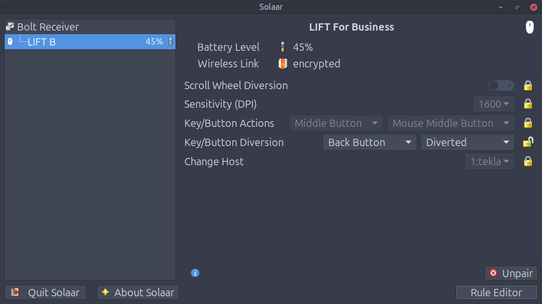Viewport: 542px width, 304px height.
Task: Click the LIFT For Business heading
Action: click(x=351, y=27)
